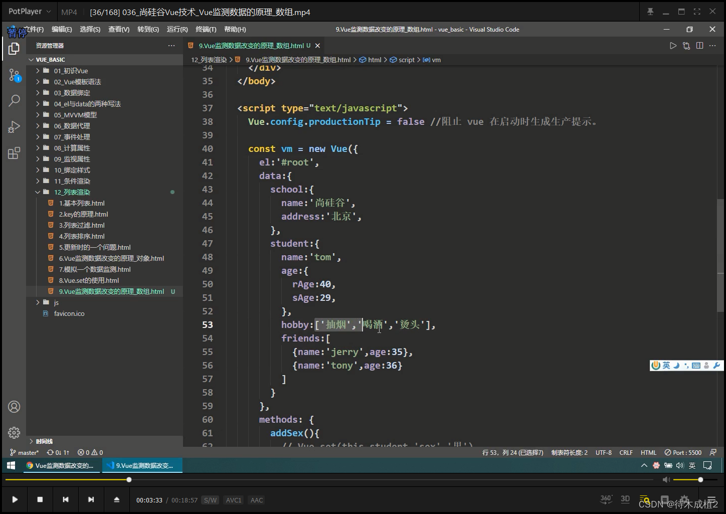Click Windows Start button in taskbar

[x=11, y=465]
